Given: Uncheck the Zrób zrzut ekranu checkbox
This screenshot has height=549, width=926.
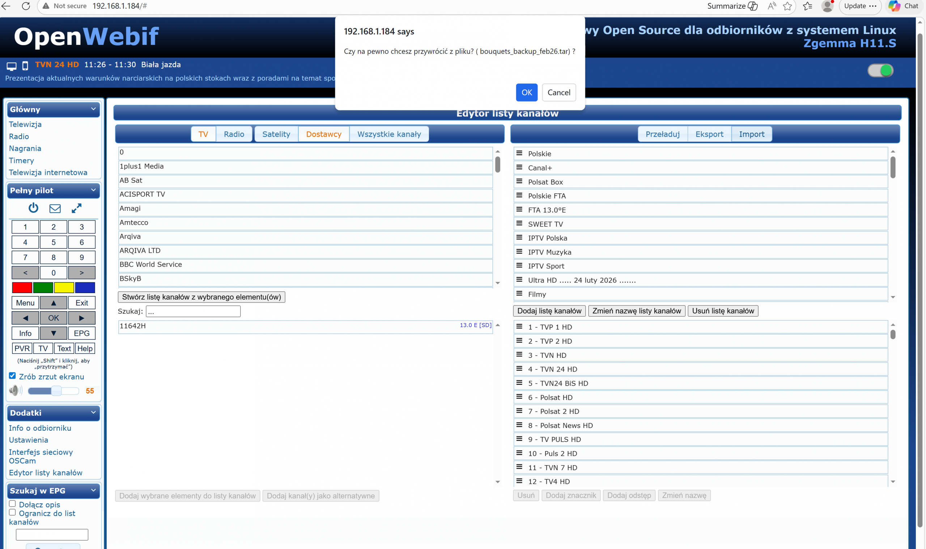Looking at the screenshot, I should point(12,376).
